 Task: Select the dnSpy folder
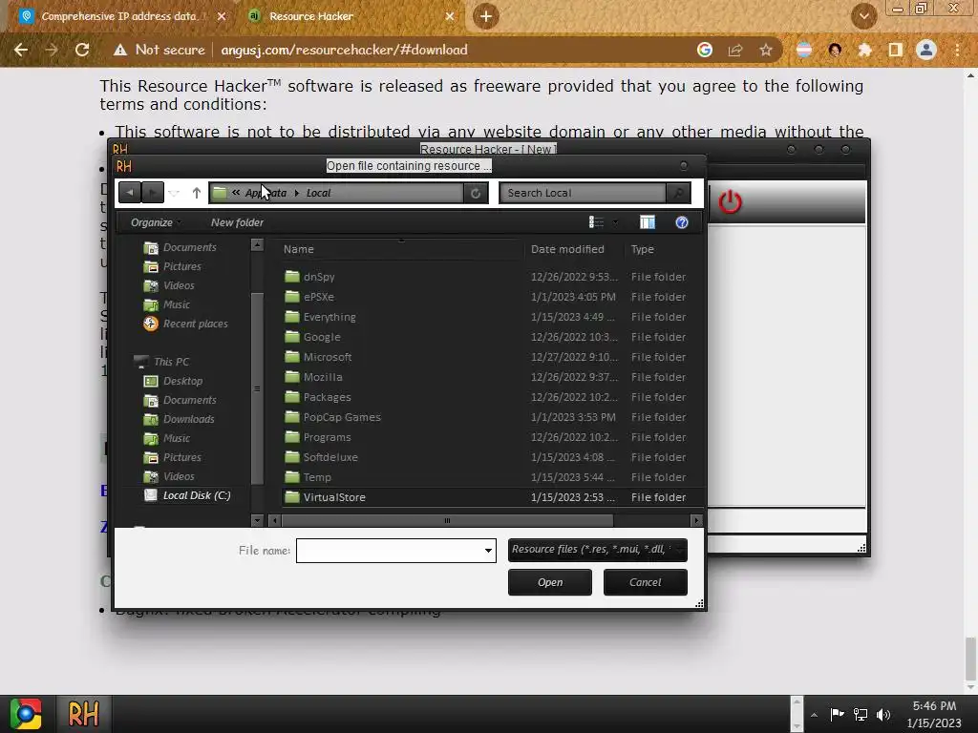click(x=310, y=277)
